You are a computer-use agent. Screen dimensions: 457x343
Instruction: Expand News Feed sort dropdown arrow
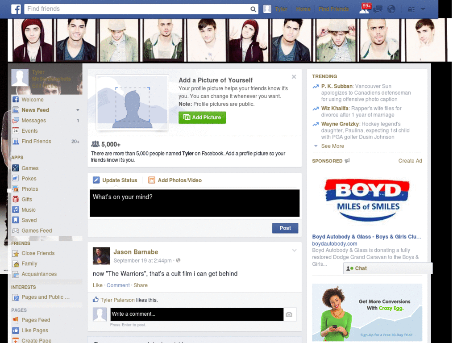tap(78, 110)
